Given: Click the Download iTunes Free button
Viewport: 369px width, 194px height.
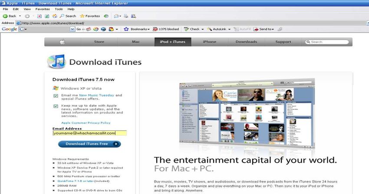Looking at the screenshot, I should tap(89, 144).
